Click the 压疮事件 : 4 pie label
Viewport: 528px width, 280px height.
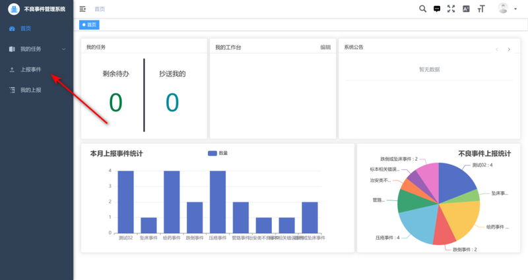tap(387, 238)
